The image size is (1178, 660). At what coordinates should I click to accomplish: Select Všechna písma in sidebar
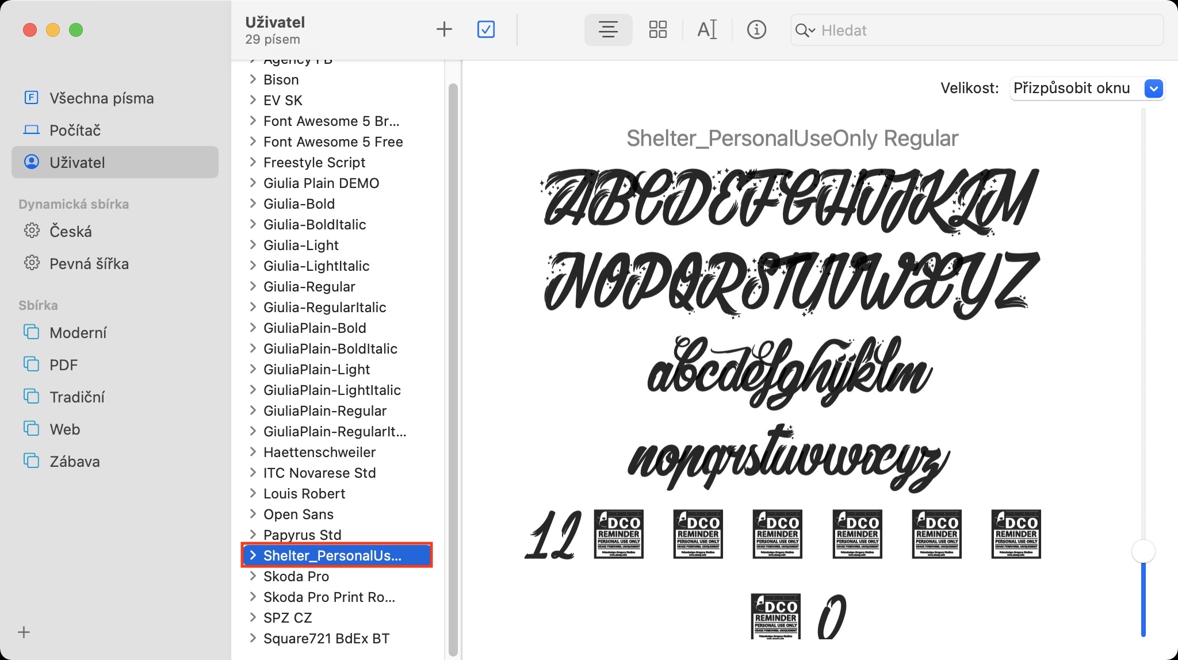pyautogui.click(x=101, y=98)
